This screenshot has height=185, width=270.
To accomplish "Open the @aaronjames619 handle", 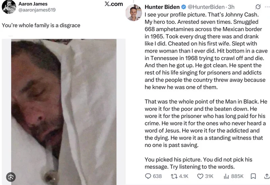I will (x=37, y=10).
